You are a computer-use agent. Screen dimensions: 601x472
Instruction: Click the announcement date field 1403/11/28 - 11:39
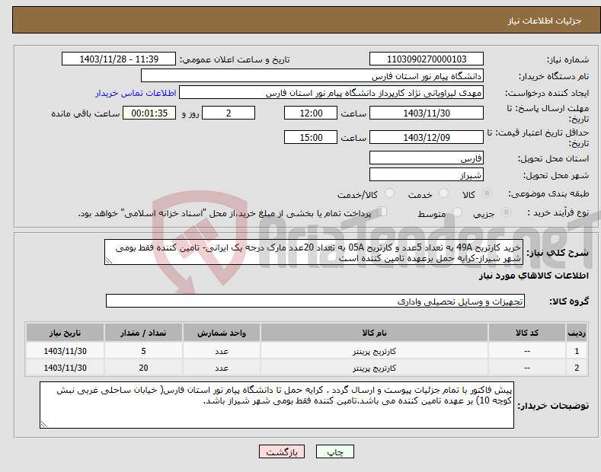(119, 59)
